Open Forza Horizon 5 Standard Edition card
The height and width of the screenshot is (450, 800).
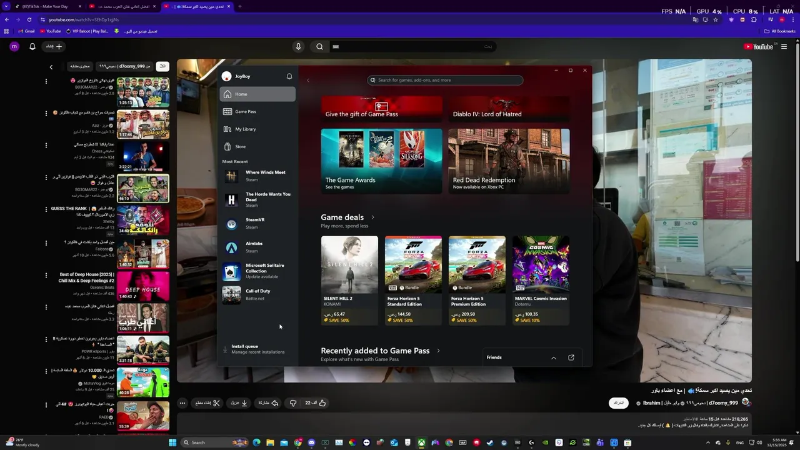pos(413,281)
